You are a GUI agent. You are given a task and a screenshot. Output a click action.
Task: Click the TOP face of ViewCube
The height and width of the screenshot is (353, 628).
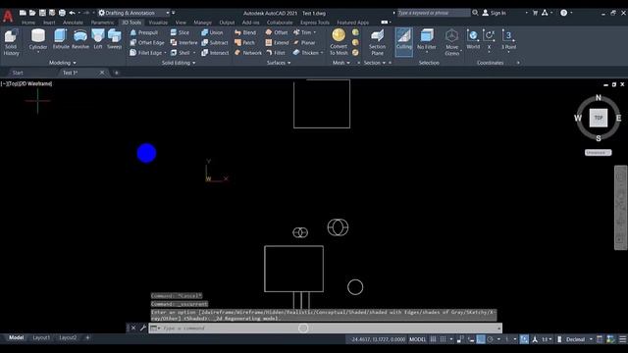[x=599, y=118]
